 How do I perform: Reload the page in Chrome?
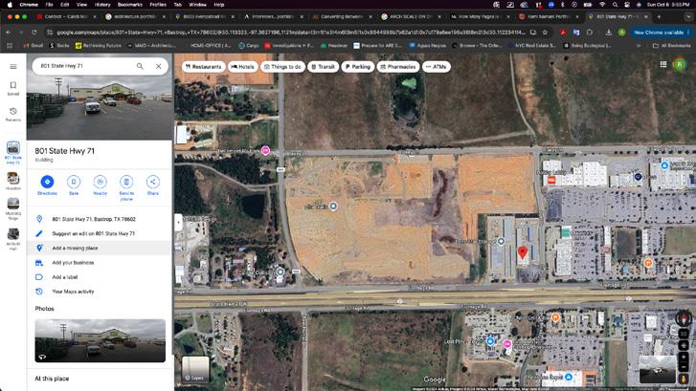coord(34,33)
